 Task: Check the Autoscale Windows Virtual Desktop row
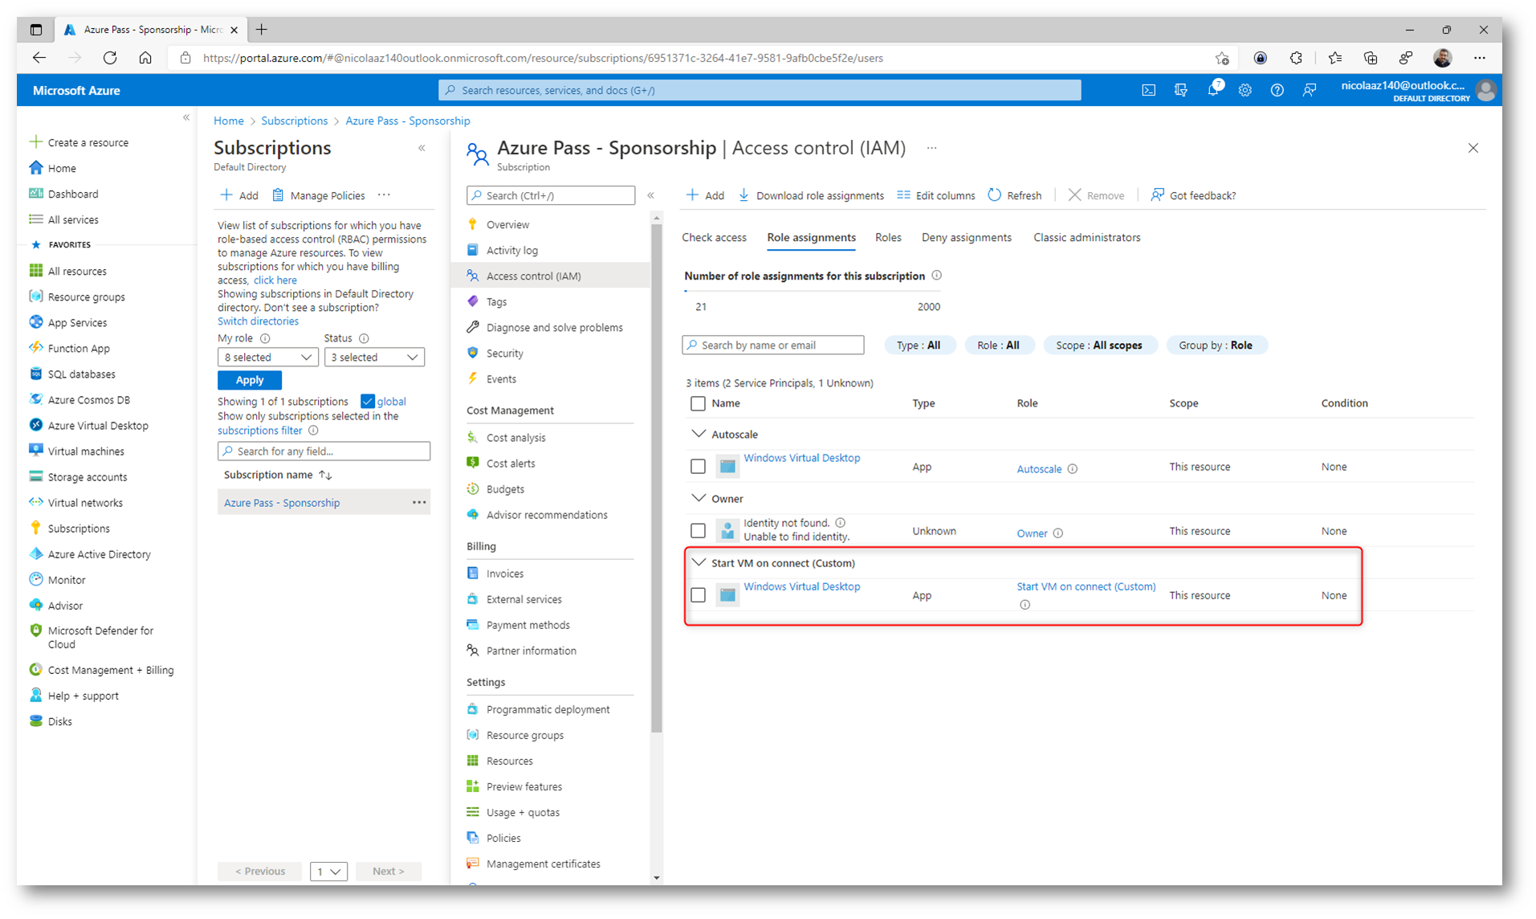click(x=698, y=466)
